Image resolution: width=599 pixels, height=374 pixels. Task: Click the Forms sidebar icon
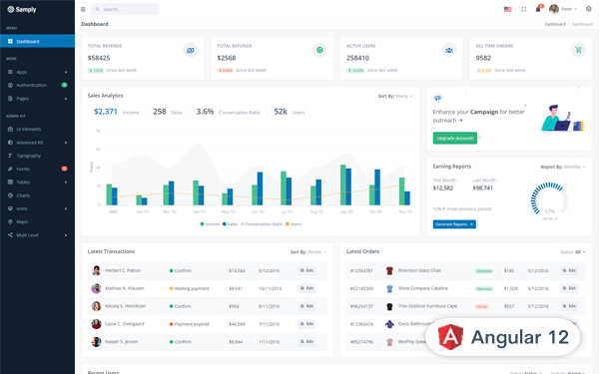[10, 169]
